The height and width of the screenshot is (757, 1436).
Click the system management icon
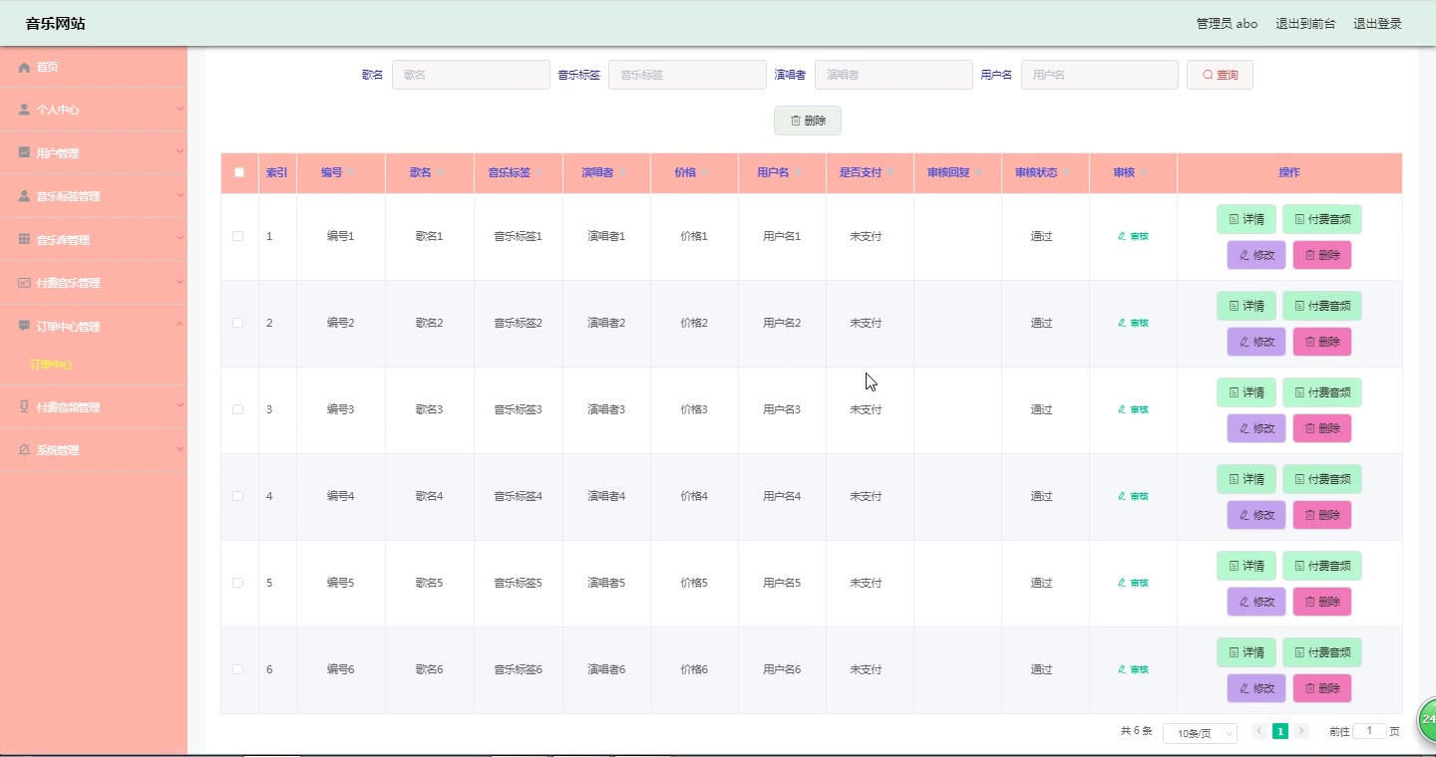pyautogui.click(x=24, y=450)
